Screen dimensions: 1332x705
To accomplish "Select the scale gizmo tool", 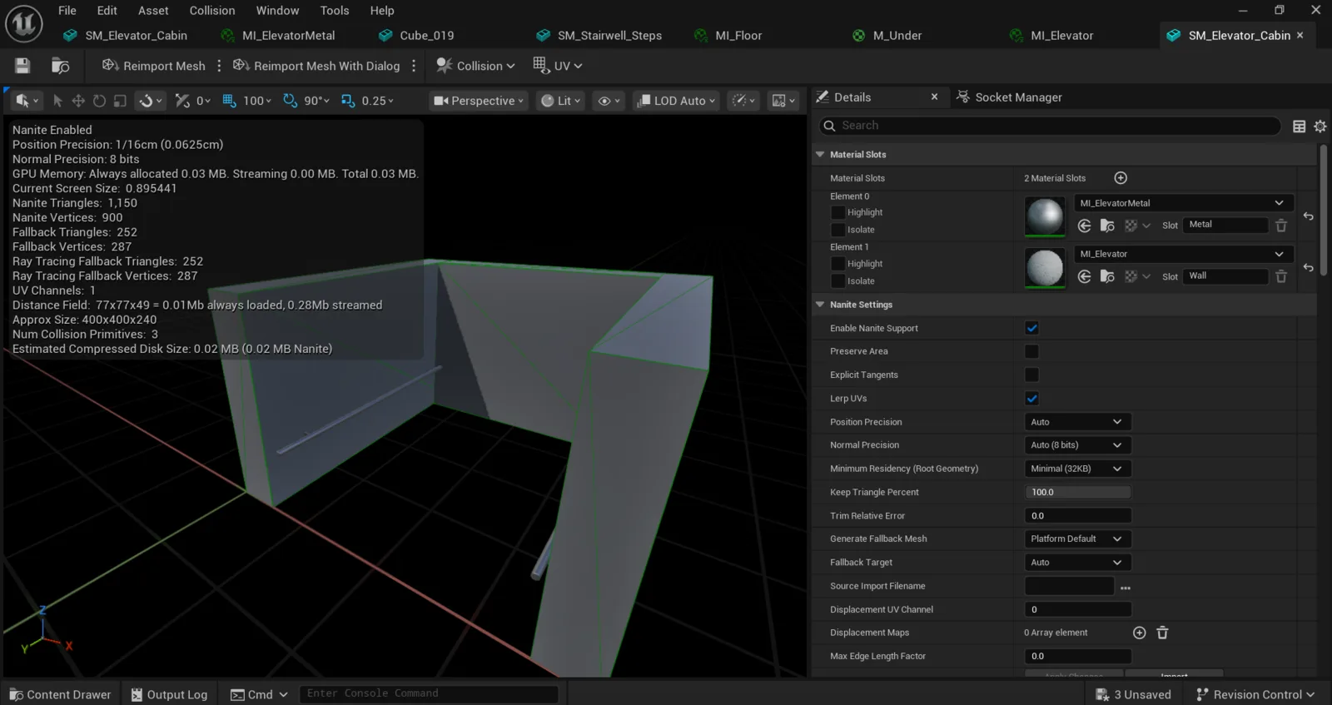I will [x=120, y=101].
